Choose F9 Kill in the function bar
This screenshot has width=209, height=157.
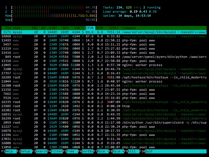coord(132,152)
